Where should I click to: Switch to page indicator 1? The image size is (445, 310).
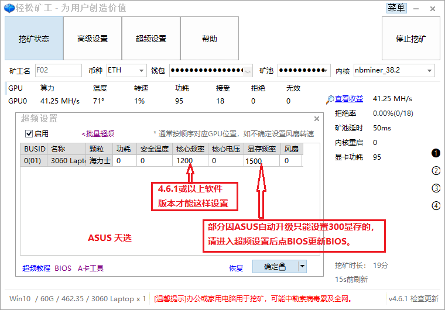coord(436,153)
